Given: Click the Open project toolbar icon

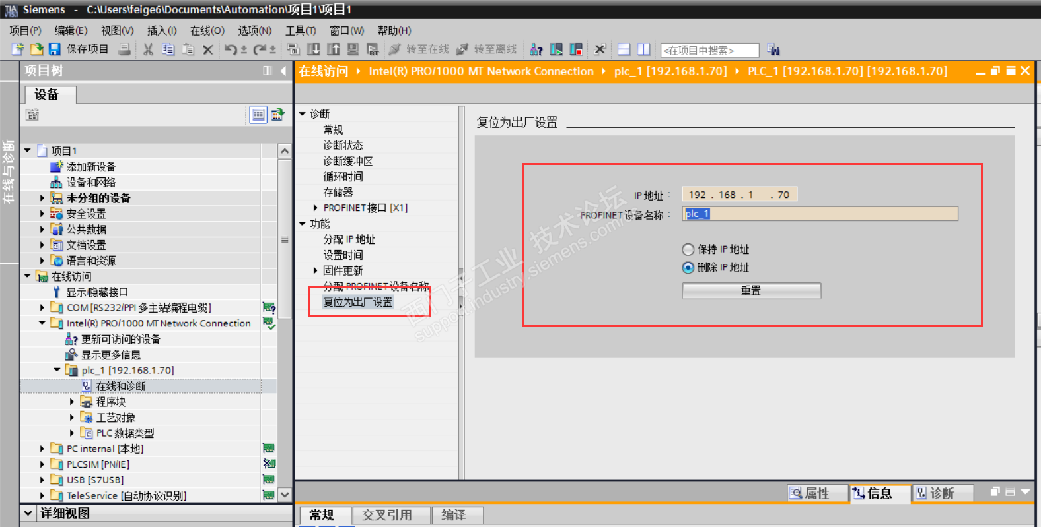Looking at the screenshot, I should point(36,49).
